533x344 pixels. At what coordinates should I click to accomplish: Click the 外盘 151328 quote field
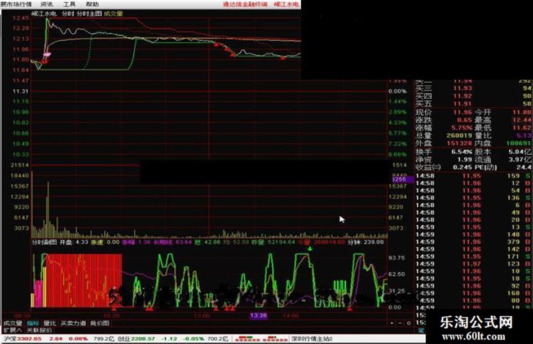(x=443, y=143)
